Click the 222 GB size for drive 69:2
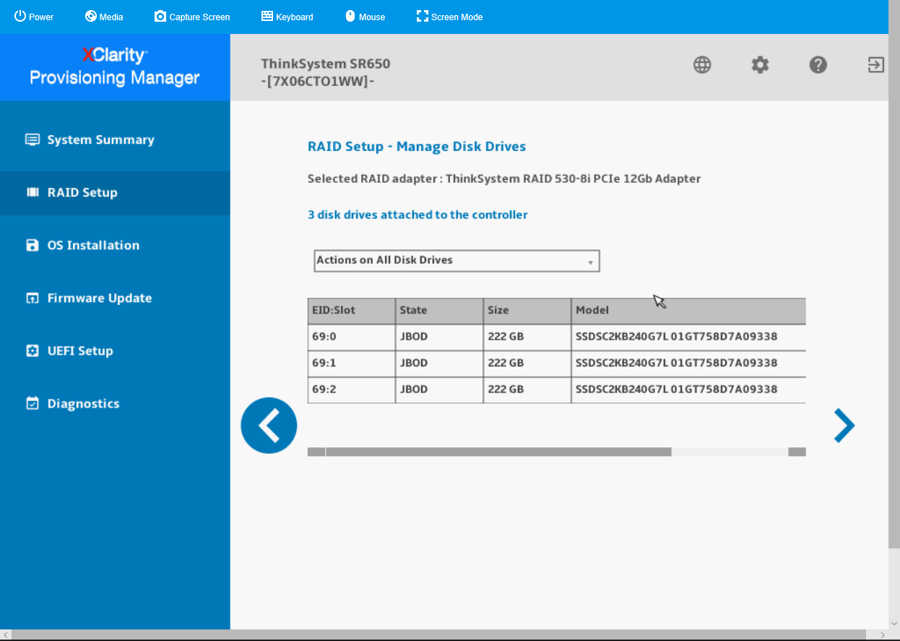 click(506, 389)
